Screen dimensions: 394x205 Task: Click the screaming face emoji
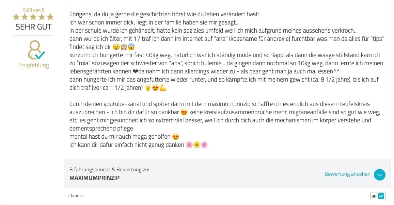coord(131,47)
